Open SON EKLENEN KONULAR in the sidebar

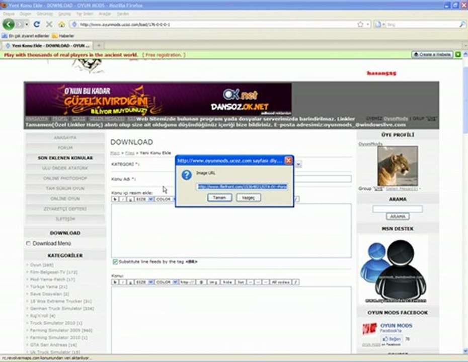65,158
